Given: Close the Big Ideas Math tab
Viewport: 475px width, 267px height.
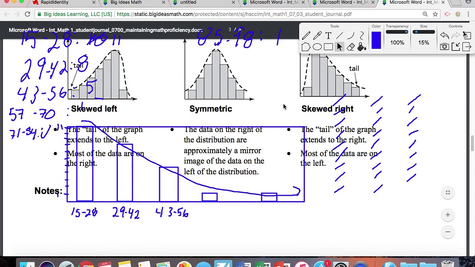Looking at the screenshot, I should (x=163, y=3).
